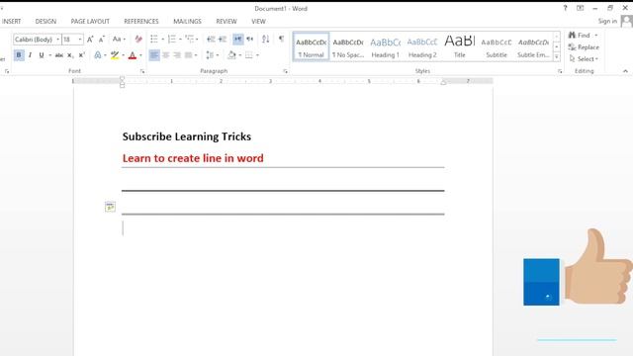Screen dimensions: 633x356
Task: Align text left
Action: click(x=154, y=55)
